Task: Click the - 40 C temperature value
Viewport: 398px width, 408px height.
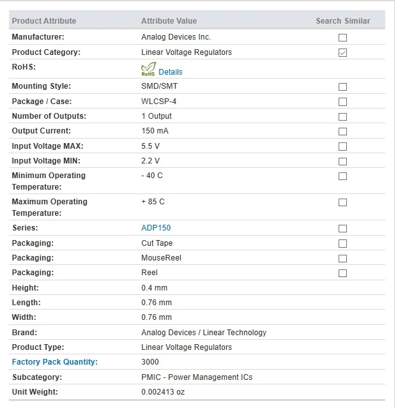Action: (x=152, y=176)
